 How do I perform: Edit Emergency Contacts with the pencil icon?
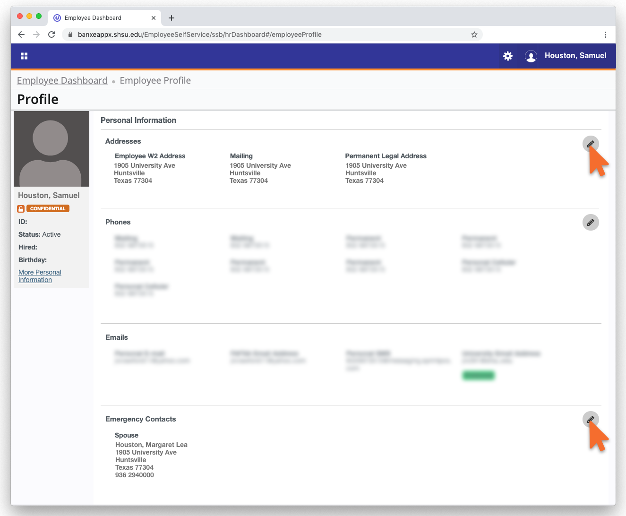(x=590, y=419)
